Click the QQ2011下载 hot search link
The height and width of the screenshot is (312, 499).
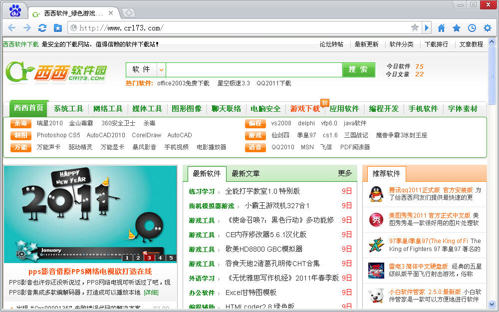click(x=273, y=83)
